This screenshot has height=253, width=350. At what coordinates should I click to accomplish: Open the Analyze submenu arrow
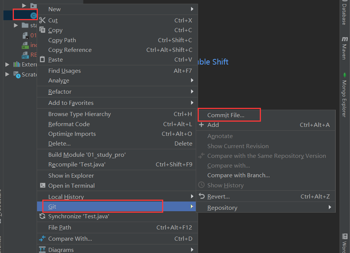(192, 80)
